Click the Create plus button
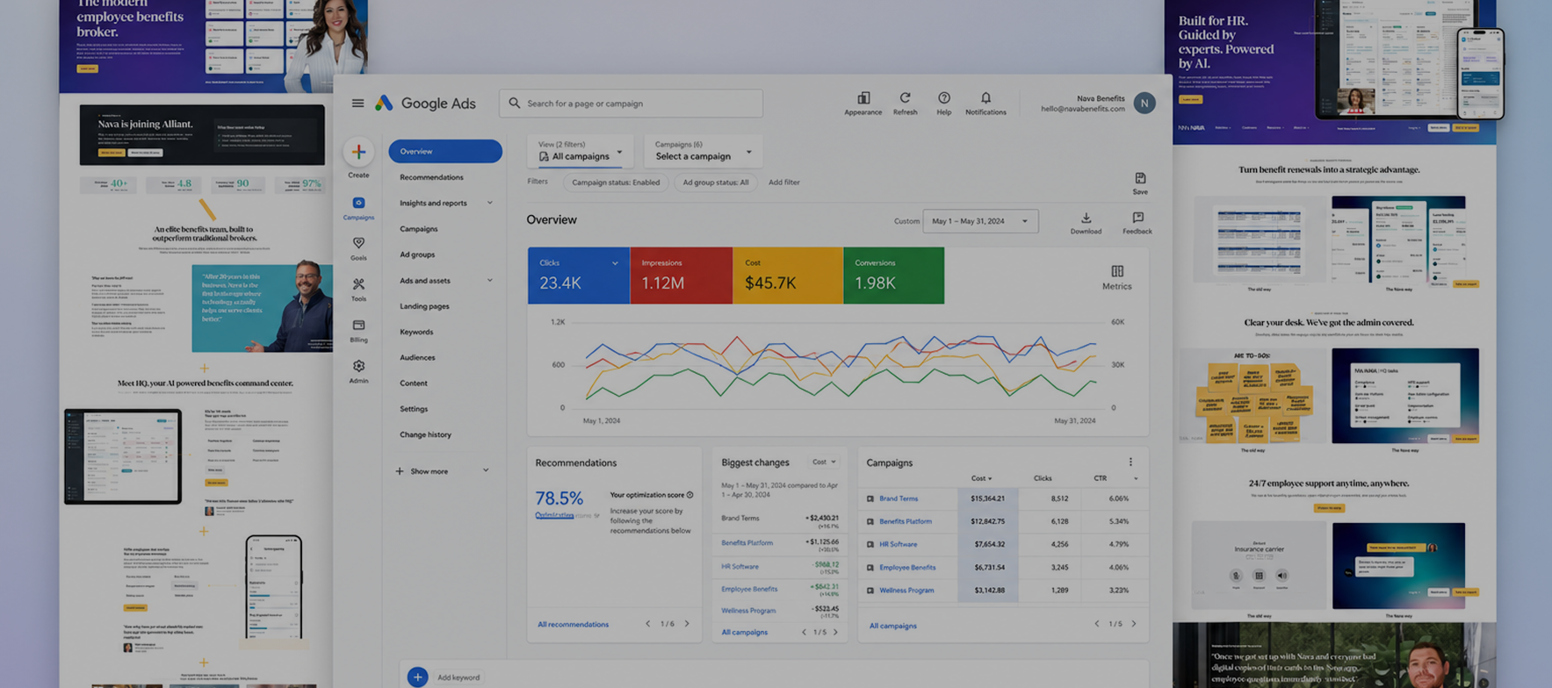Screen dimensions: 1552x688 (x=358, y=153)
